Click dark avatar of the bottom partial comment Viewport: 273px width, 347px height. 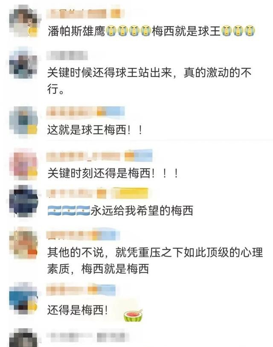[x=23, y=338]
